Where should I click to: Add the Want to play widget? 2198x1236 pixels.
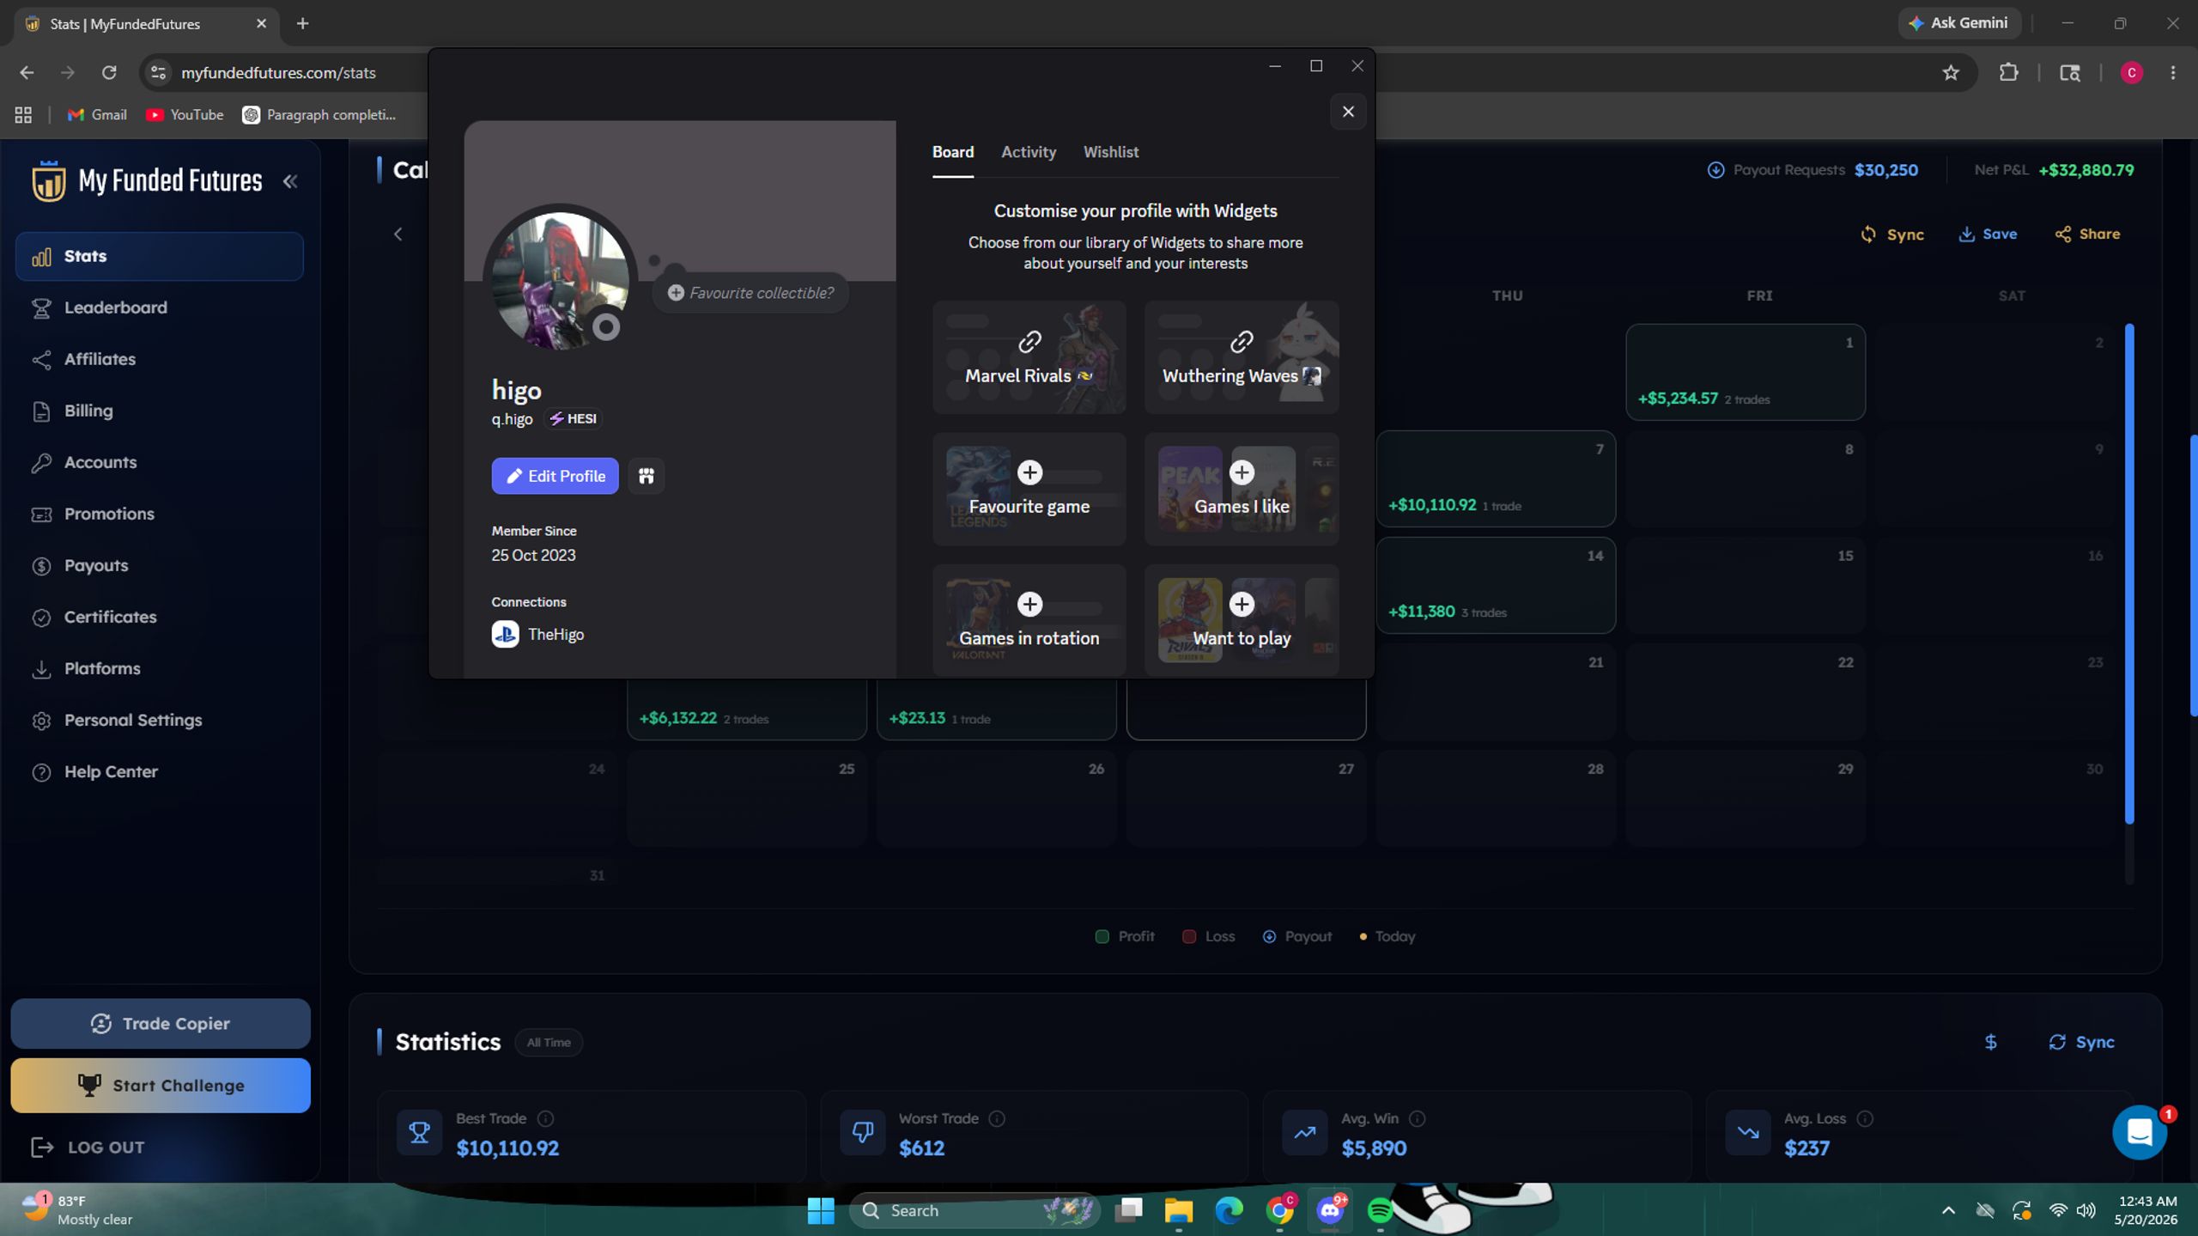1242,620
